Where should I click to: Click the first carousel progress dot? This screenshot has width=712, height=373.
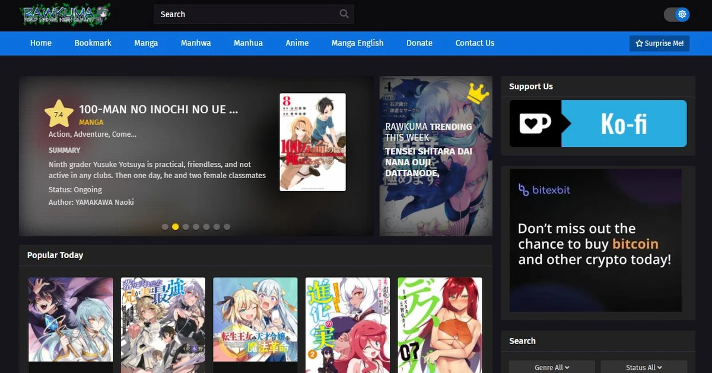(165, 226)
